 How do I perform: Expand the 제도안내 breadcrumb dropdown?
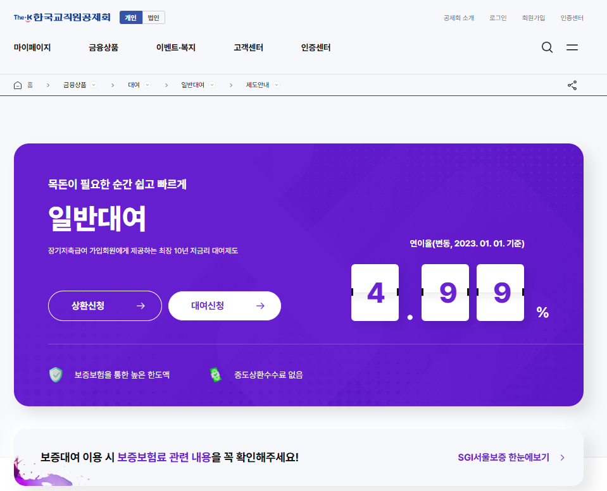click(x=277, y=85)
